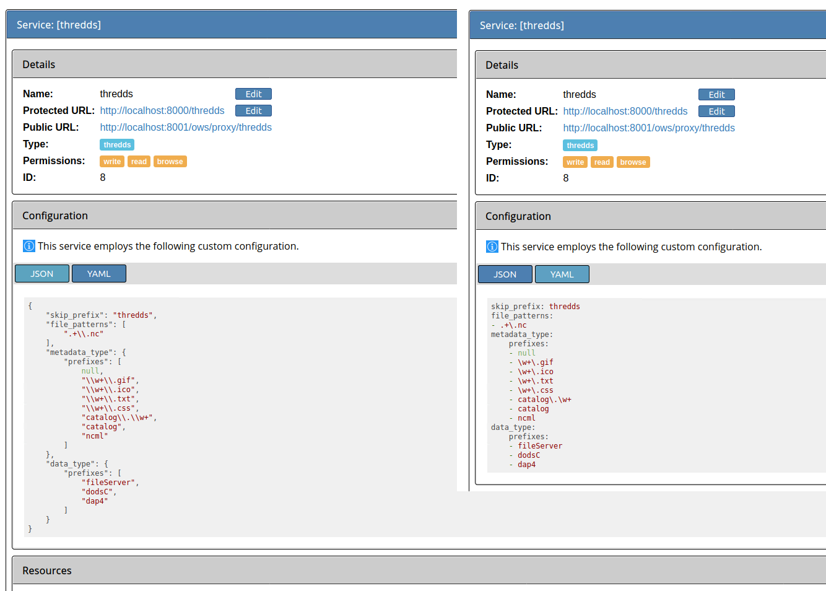Click "skip_prefix": "thredds" line in JSON code
826x591 pixels.
click(101, 315)
